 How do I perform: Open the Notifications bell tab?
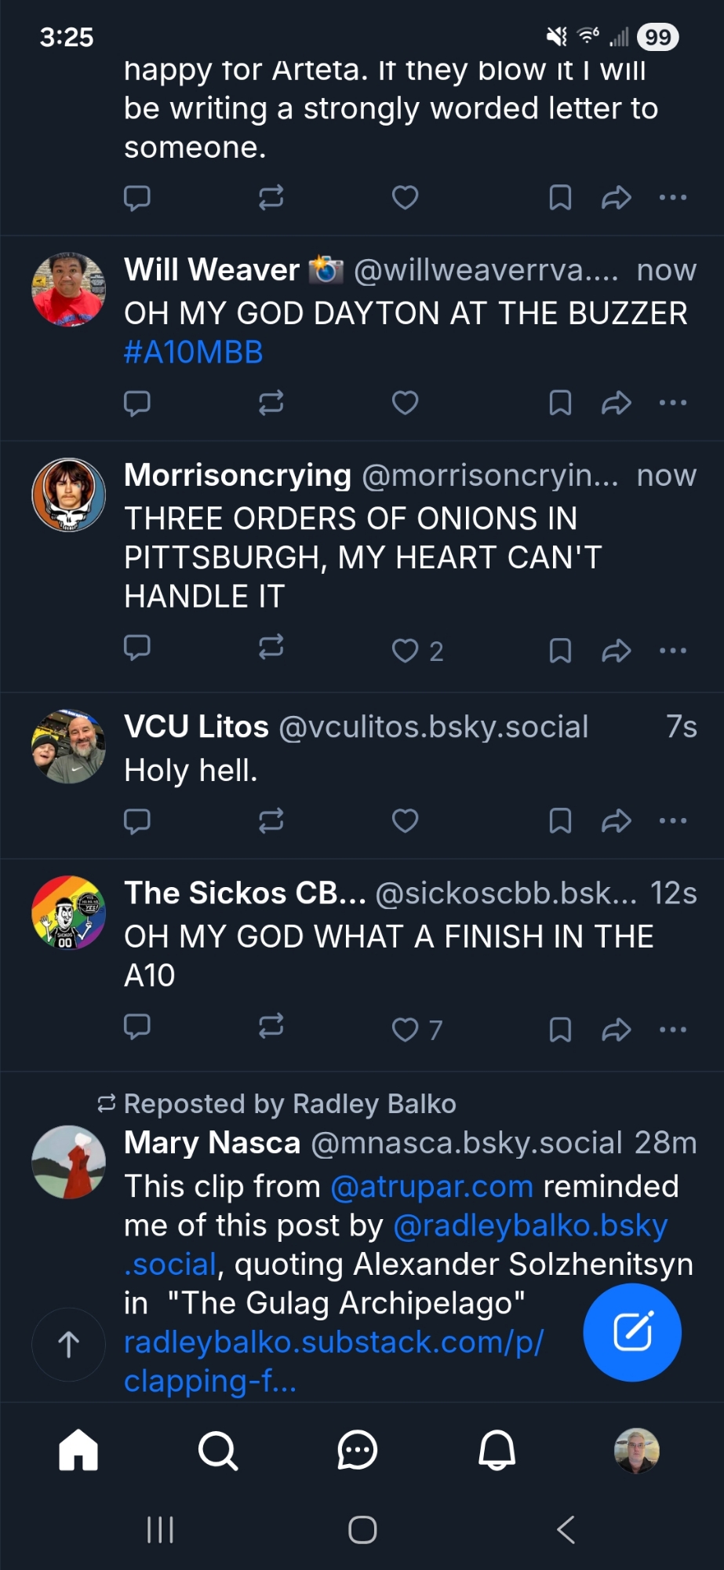click(x=497, y=1451)
